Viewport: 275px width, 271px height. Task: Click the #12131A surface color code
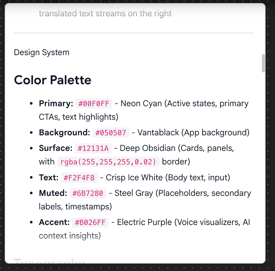click(x=93, y=148)
